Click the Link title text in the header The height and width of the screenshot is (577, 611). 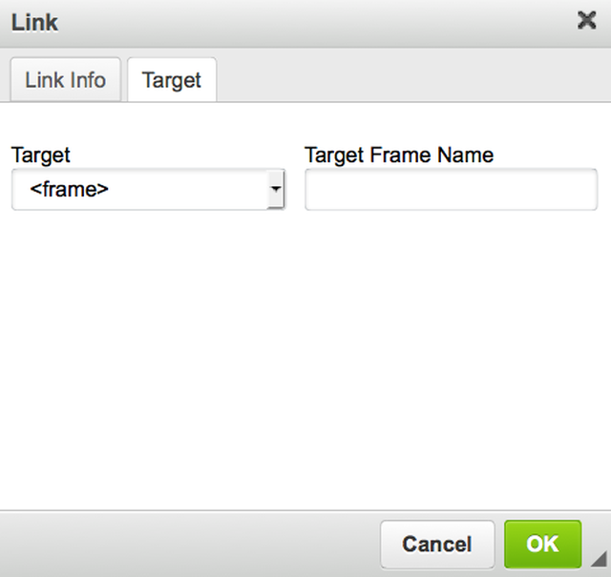34,23
